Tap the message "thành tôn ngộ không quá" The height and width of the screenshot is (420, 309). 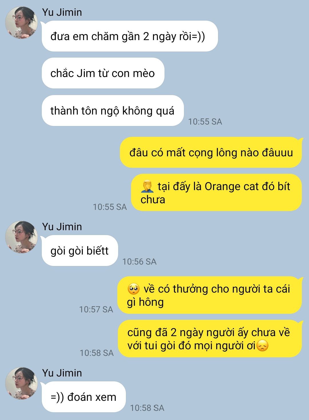tap(112, 111)
